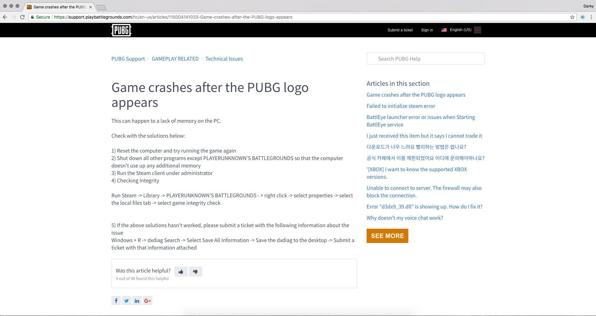Click the thumbs down not helpful button
Screen dimensions: 596x316
[195, 272]
